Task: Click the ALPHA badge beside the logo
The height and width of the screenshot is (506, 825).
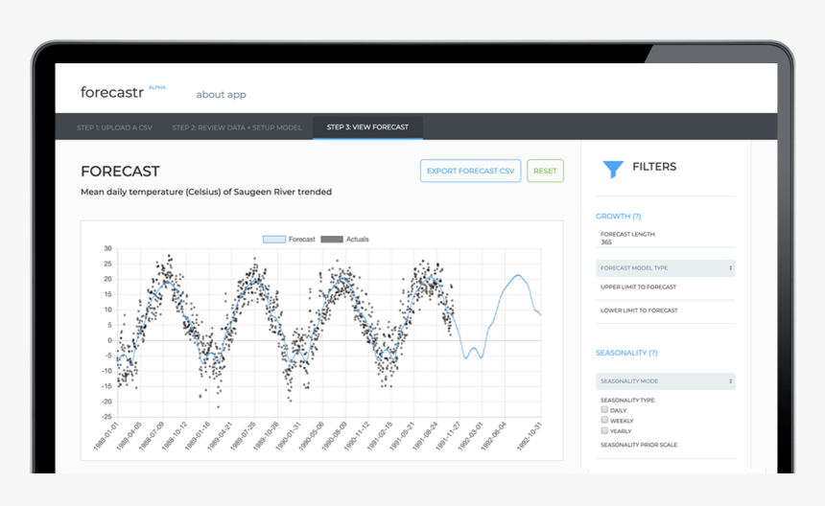Action: coord(156,87)
